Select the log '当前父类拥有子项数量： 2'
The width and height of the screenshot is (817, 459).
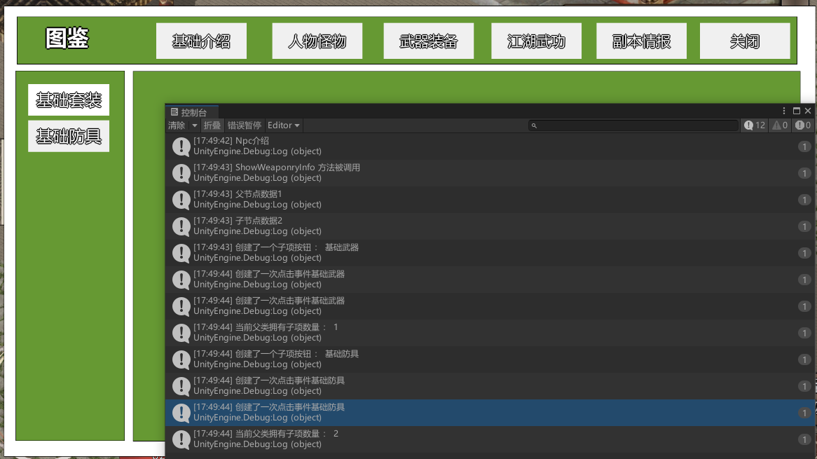[x=490, y=439]
